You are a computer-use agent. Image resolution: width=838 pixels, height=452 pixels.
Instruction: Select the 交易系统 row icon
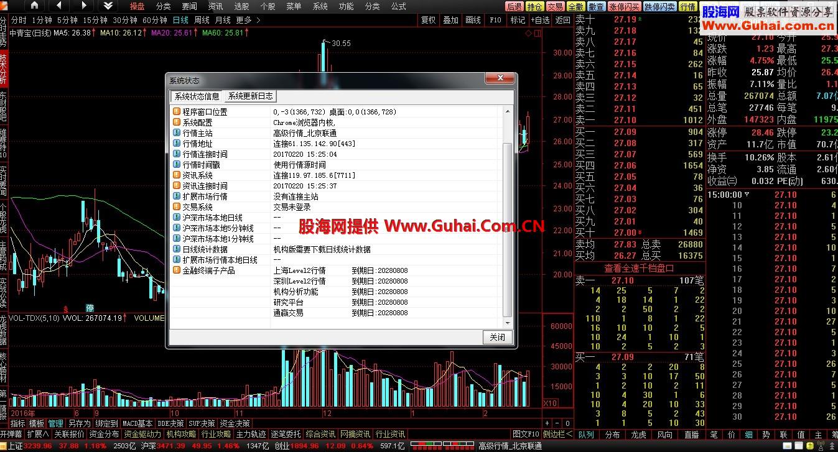177,207
